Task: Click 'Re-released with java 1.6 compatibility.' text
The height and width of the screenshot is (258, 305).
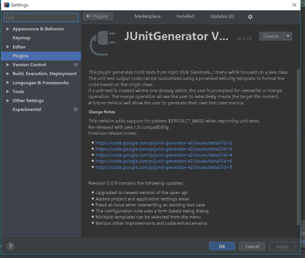Action: pyautogui.click(x=129, y=127)
